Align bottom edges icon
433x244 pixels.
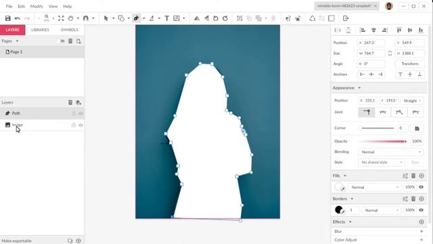point(421,30)
